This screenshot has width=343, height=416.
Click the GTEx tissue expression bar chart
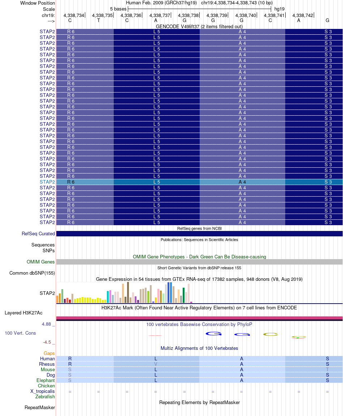124,292
